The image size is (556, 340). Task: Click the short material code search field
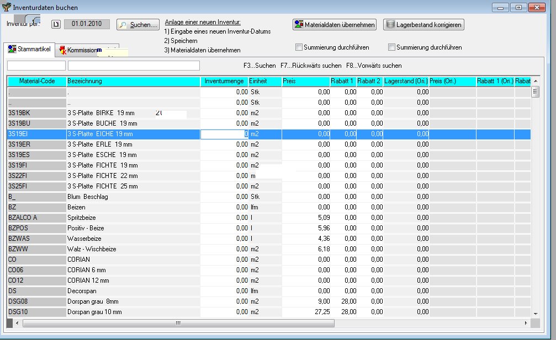point(36,66)
